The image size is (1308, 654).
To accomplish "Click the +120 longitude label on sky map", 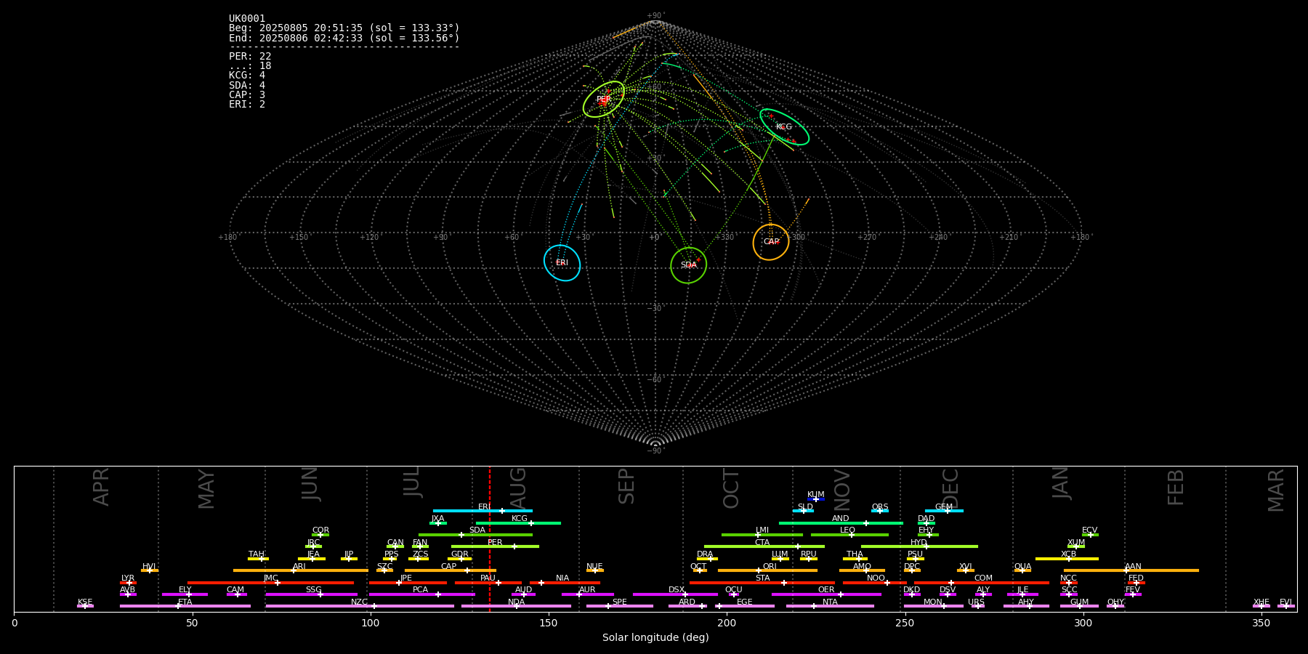I will (369, 238).
